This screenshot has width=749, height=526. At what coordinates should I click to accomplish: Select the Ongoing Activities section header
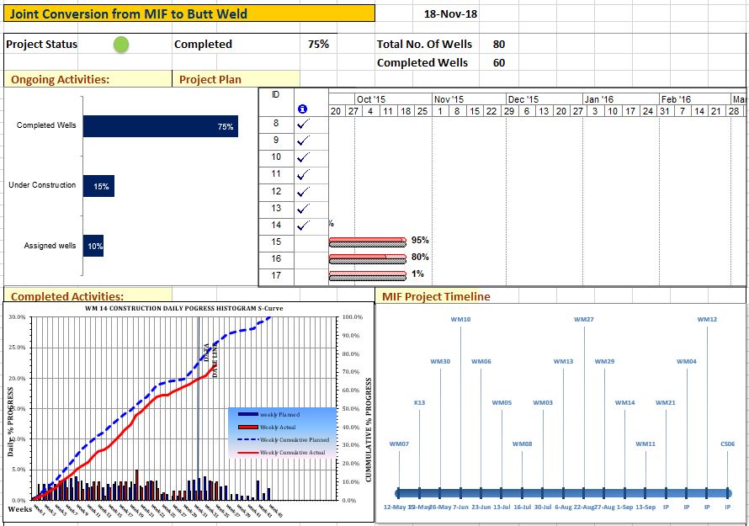[60, 80]
